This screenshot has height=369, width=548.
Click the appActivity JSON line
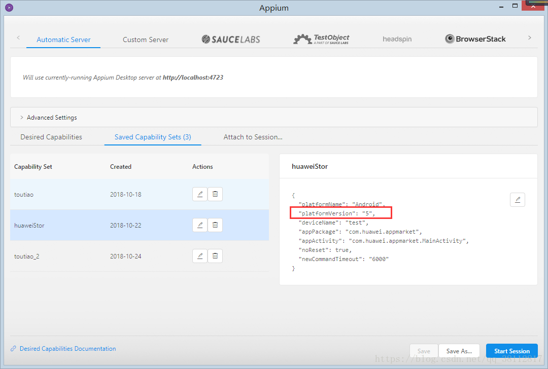pyautogui.click(x=384, y=241)
